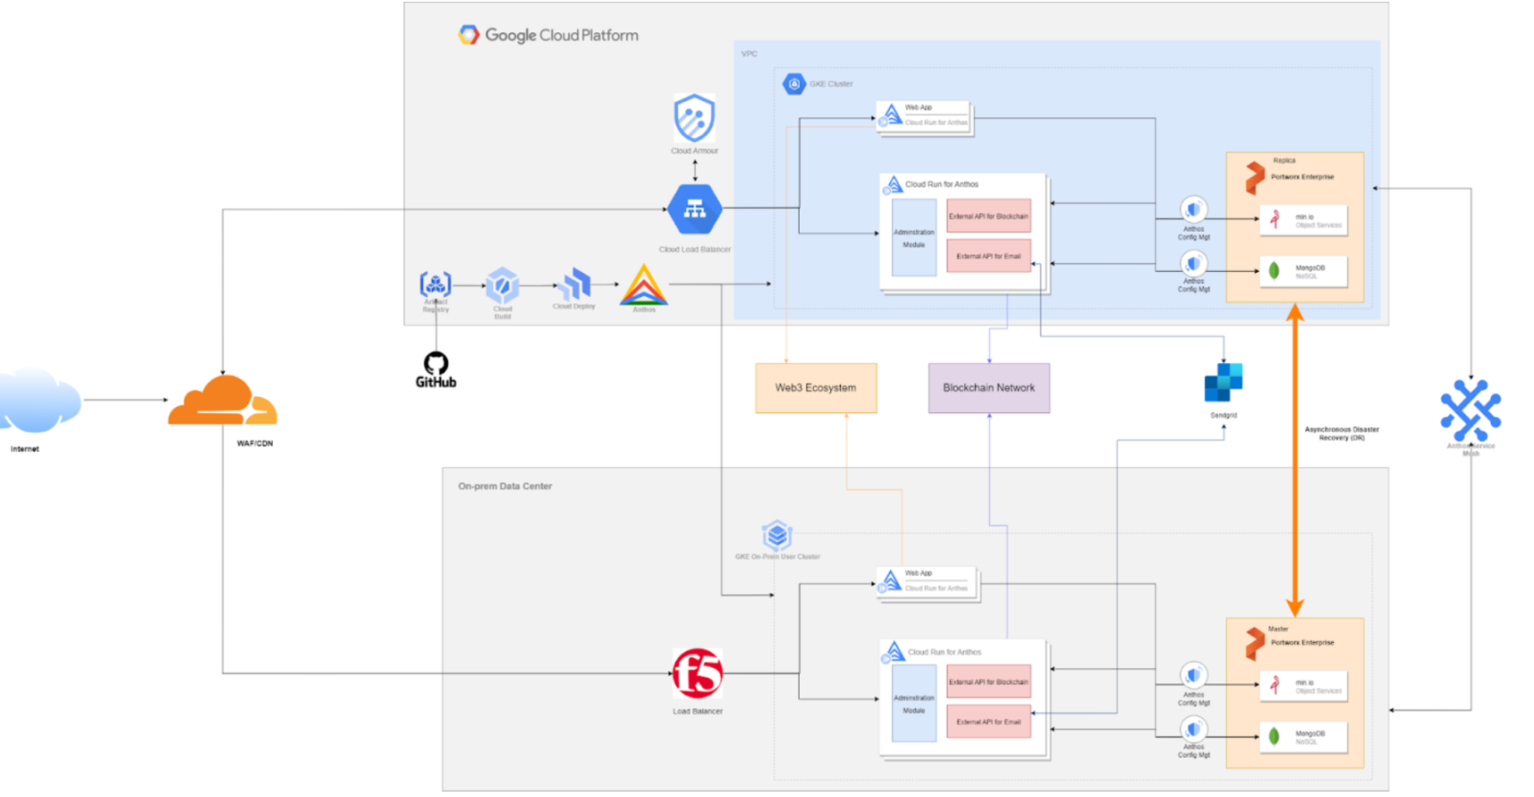
Task: Select the min.io icon in Replica box
Action: (1276, 219)
